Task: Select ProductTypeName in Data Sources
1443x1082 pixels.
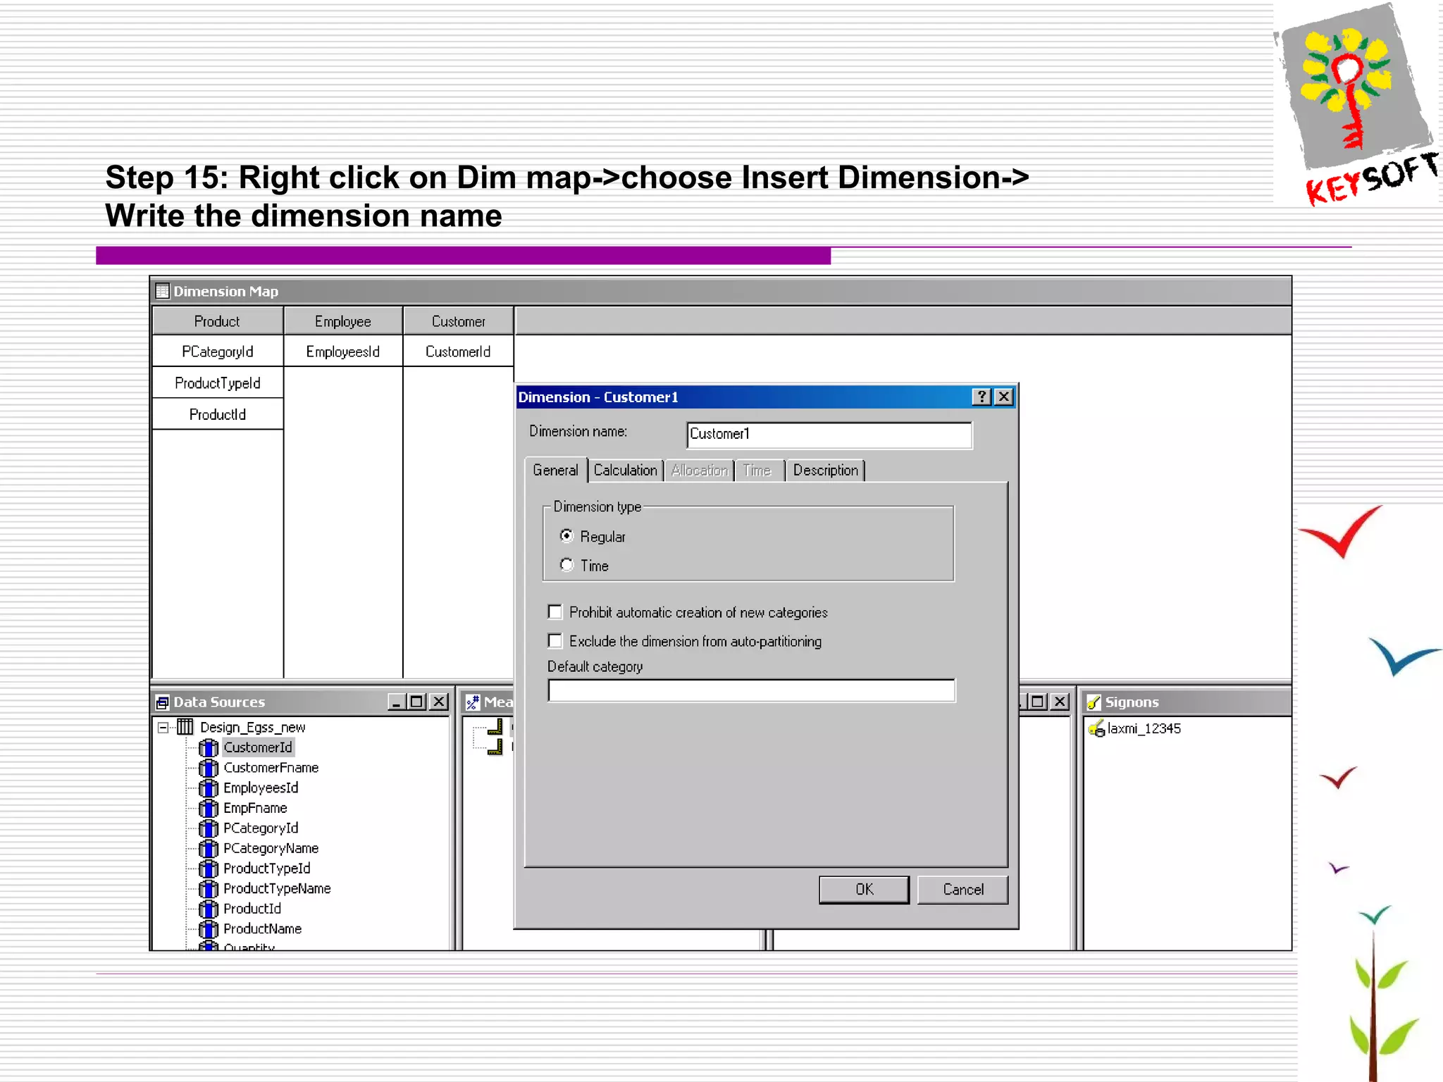Action: (277, 889)
